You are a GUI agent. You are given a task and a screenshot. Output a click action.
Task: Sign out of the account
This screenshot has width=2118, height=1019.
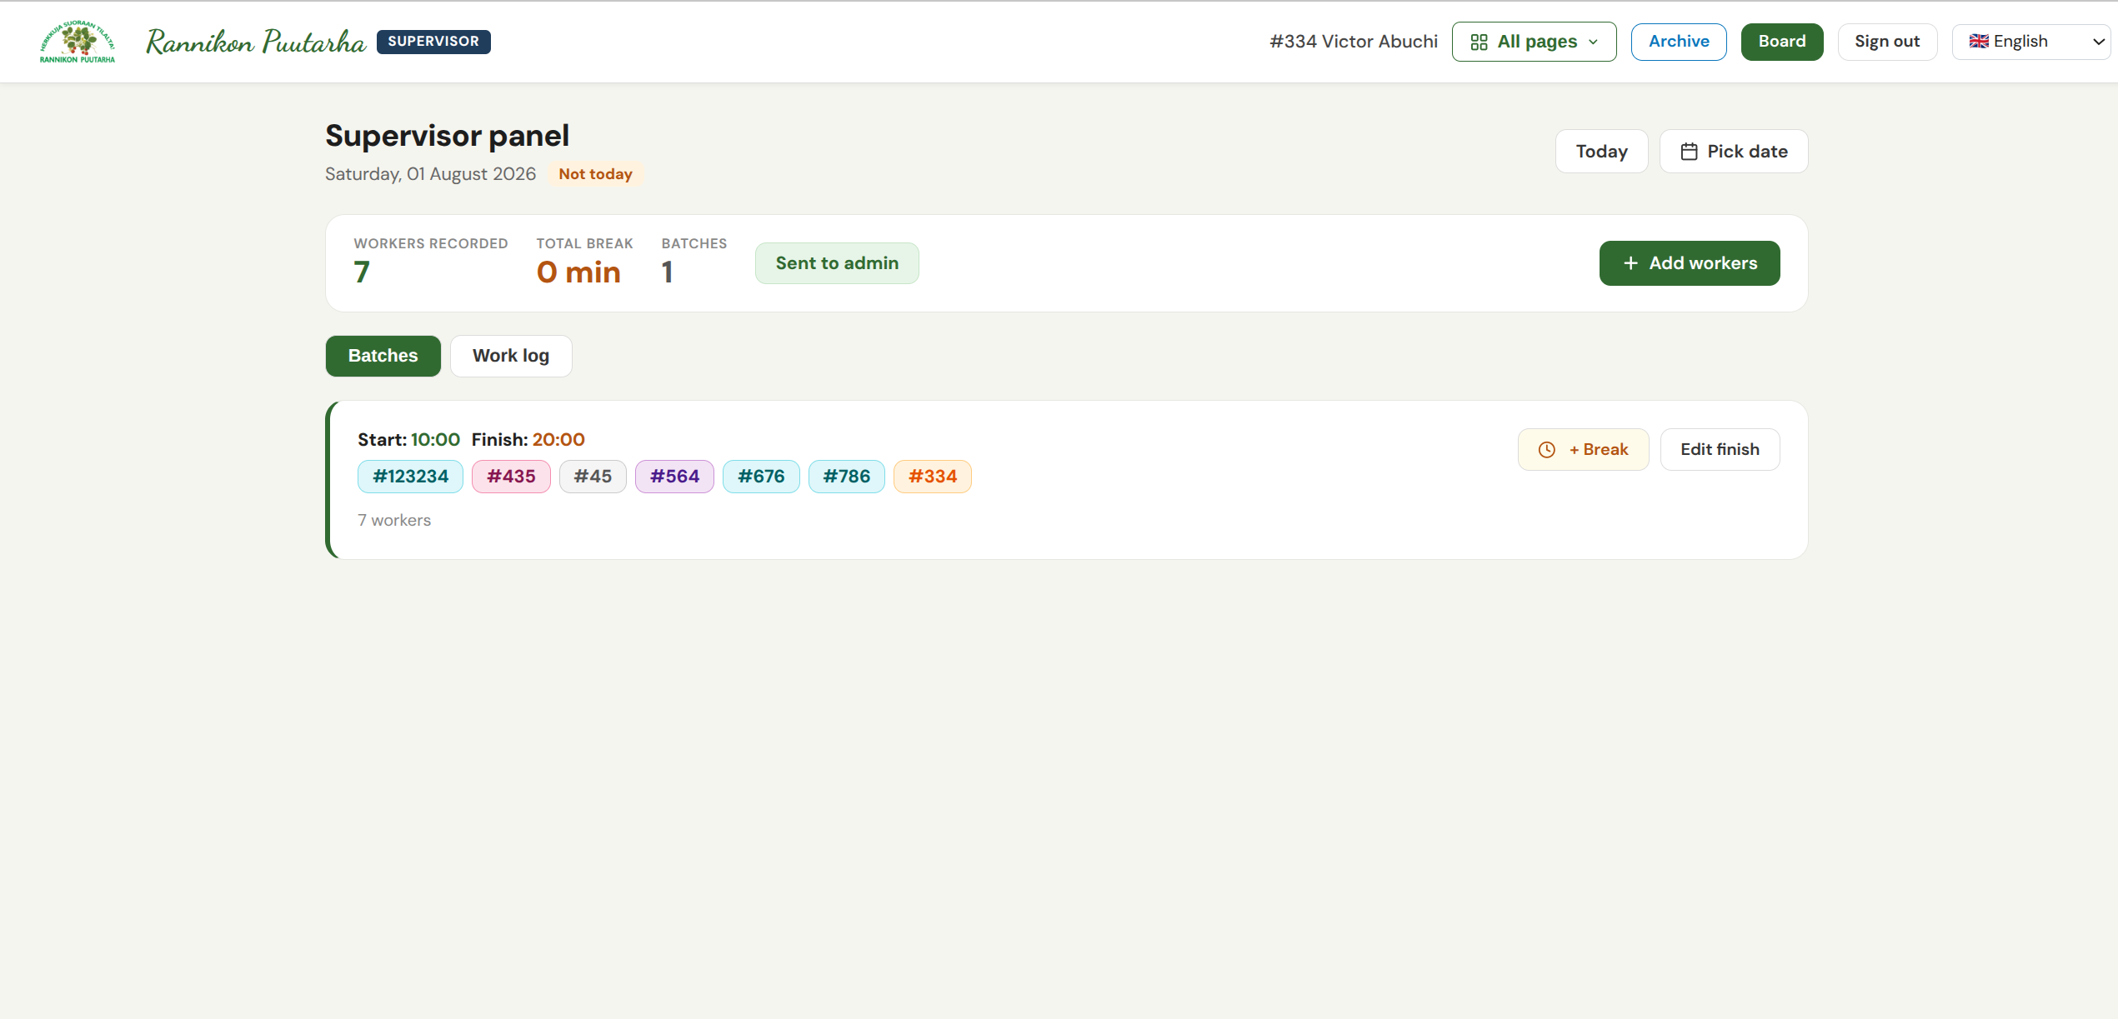[1887, 42]
